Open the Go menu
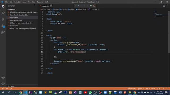The image size is (170, 95). click(29, 2)
